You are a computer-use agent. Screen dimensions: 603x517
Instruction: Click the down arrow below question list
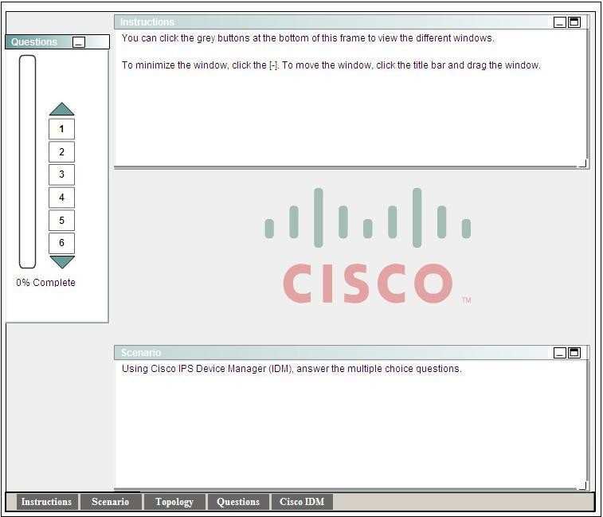62,262
